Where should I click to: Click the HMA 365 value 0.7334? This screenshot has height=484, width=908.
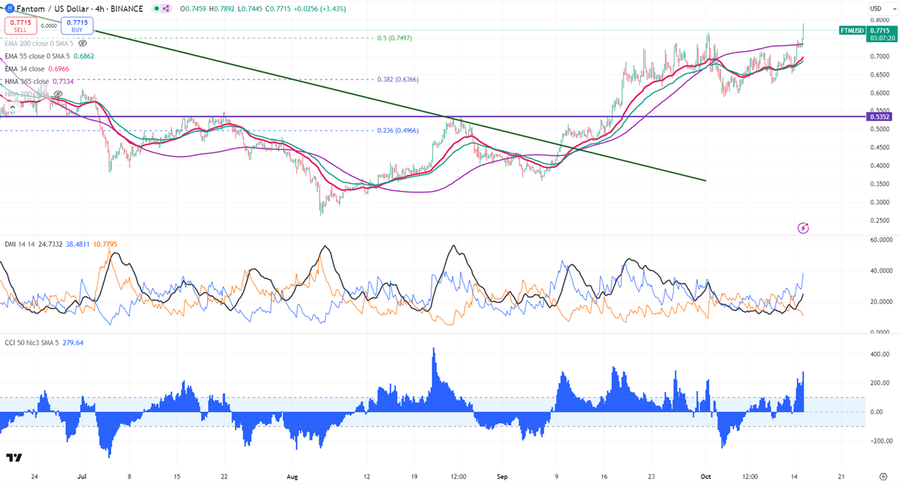pyautogui.click(x=64, y=81)
